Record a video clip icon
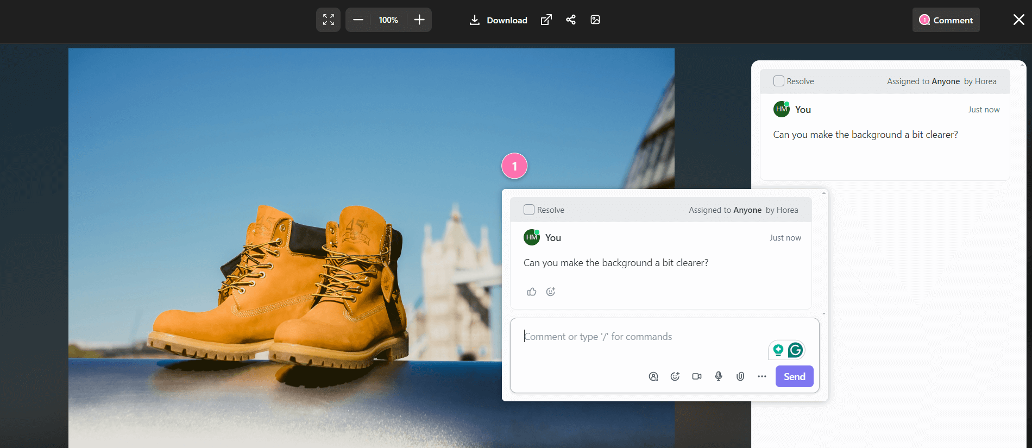1032x448 pixels. [x=697, y=376]
